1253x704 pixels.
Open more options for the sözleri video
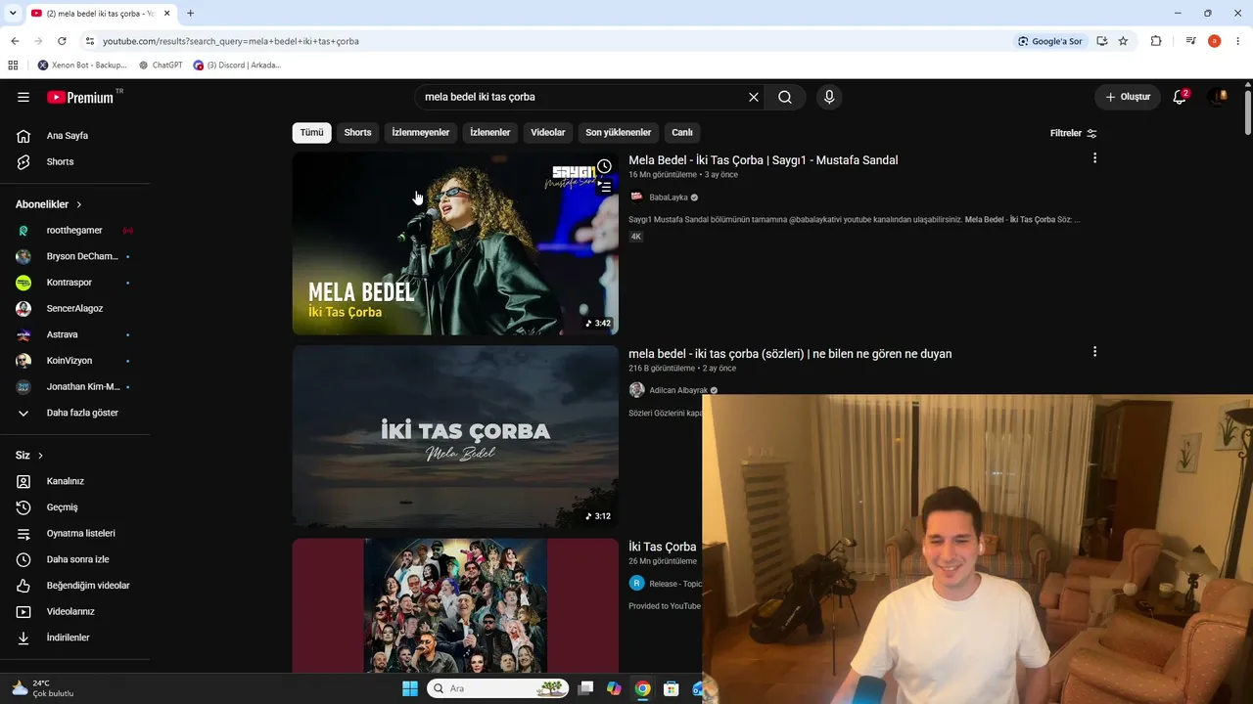click(1094, 352)
